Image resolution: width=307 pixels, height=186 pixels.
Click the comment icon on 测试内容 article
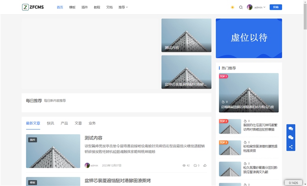click(x=195, y=166)
